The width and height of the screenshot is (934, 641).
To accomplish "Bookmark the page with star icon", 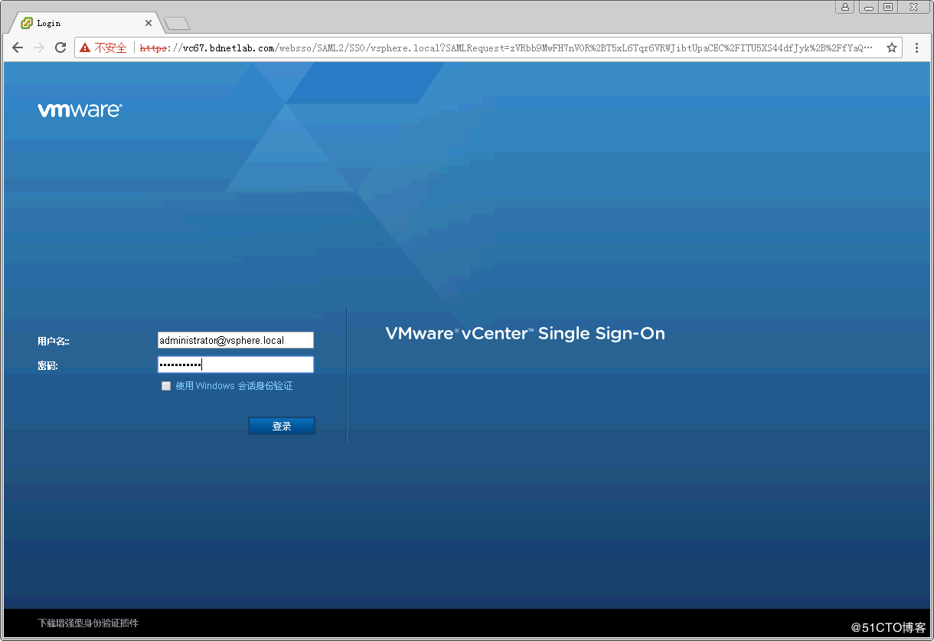I will 892,47.
